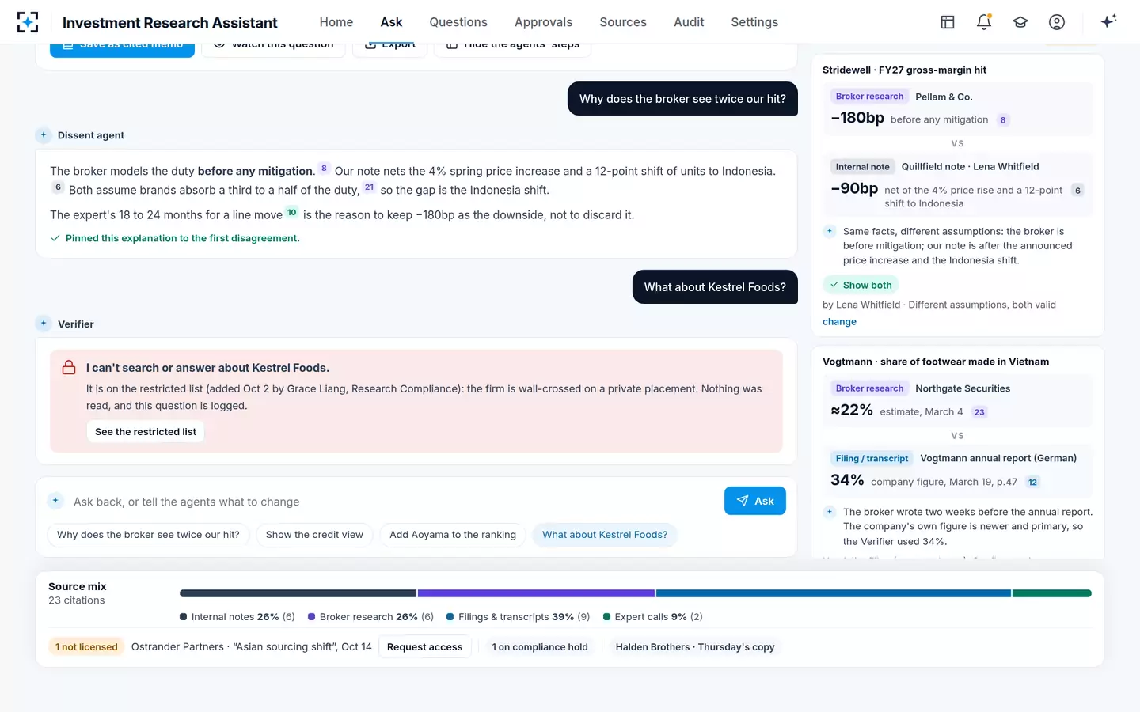This screenshot has width=1140, height=712.
Task: Open the Audit tab
Action: point(689,22)
